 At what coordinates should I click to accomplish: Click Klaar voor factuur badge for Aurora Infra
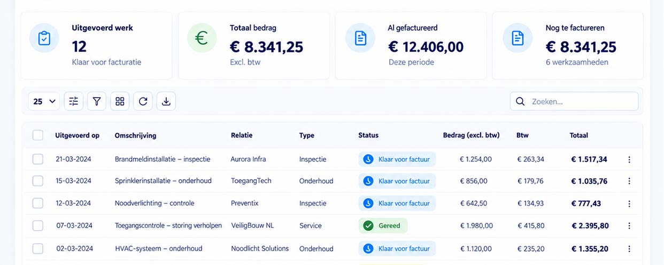click(x=397, y=159)
